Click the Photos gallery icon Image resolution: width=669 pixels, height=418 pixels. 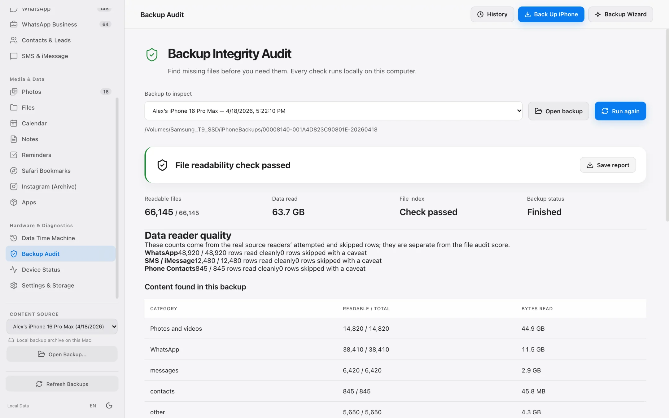[14, 91]
